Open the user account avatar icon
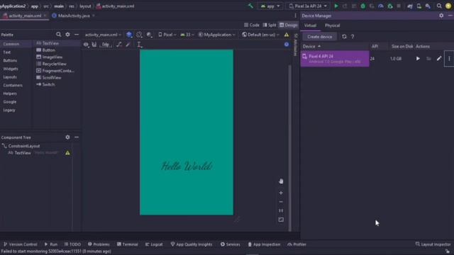Image resolution: width=454 pixels, height=255 pixels. pos(448,6)
